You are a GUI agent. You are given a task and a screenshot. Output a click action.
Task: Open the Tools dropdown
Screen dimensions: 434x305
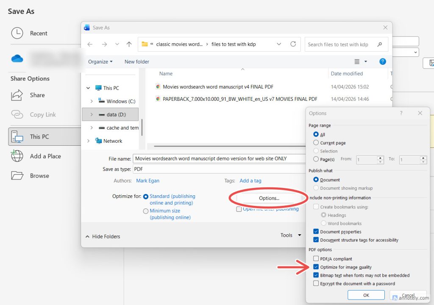tap(291, 235)
